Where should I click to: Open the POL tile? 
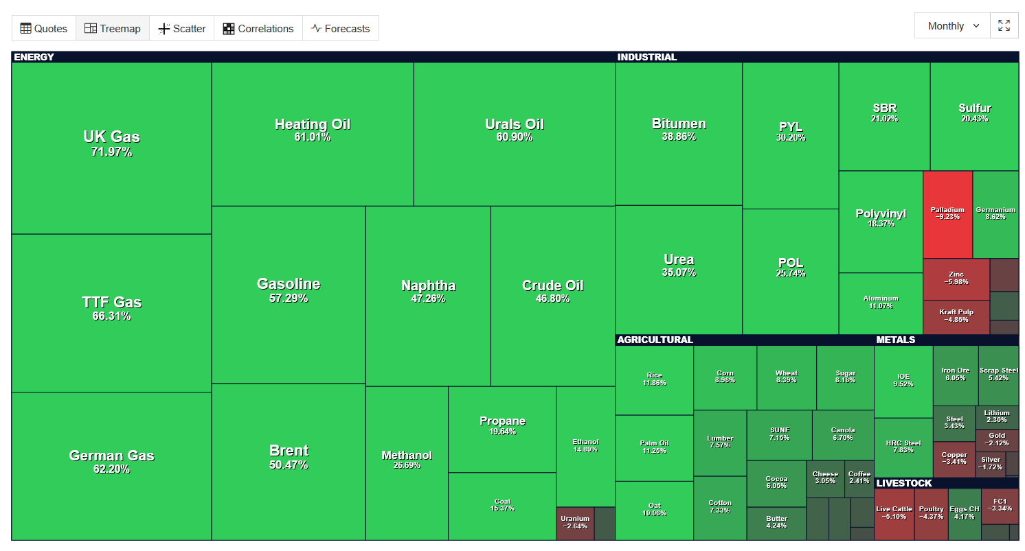point(791,272)
